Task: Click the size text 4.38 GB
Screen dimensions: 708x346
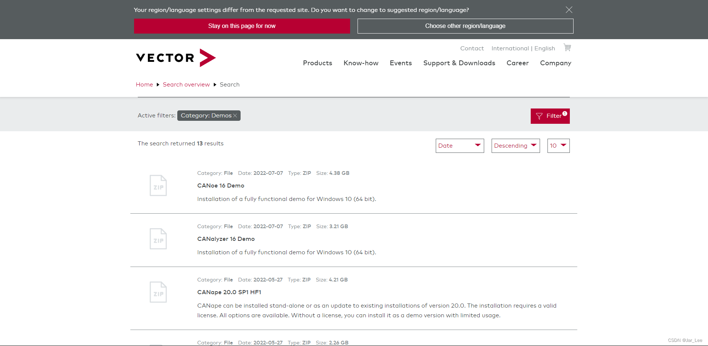Action: (x=339, y=173)
